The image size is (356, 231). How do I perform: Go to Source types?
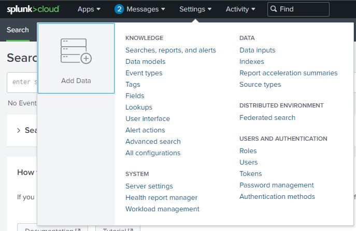pos(260,84)
